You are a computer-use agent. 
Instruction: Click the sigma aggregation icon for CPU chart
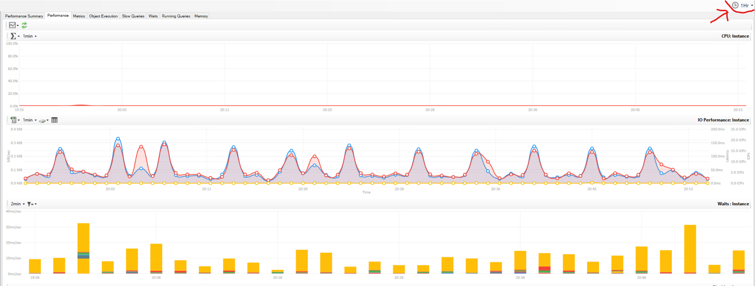pyautogui.click(x=14, y=36)
